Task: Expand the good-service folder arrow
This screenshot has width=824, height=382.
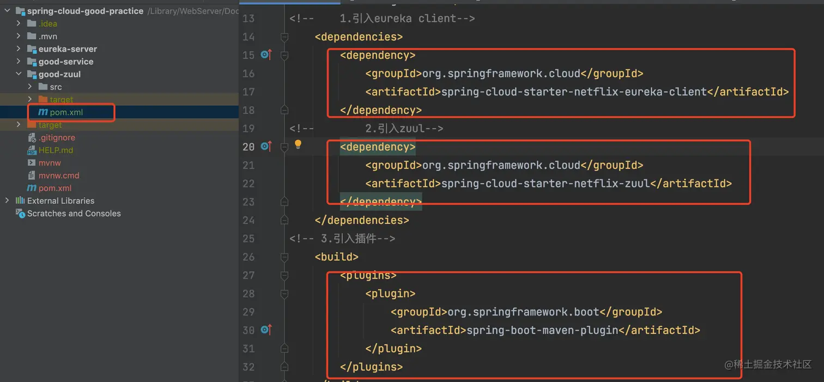Action: [19, 62]
